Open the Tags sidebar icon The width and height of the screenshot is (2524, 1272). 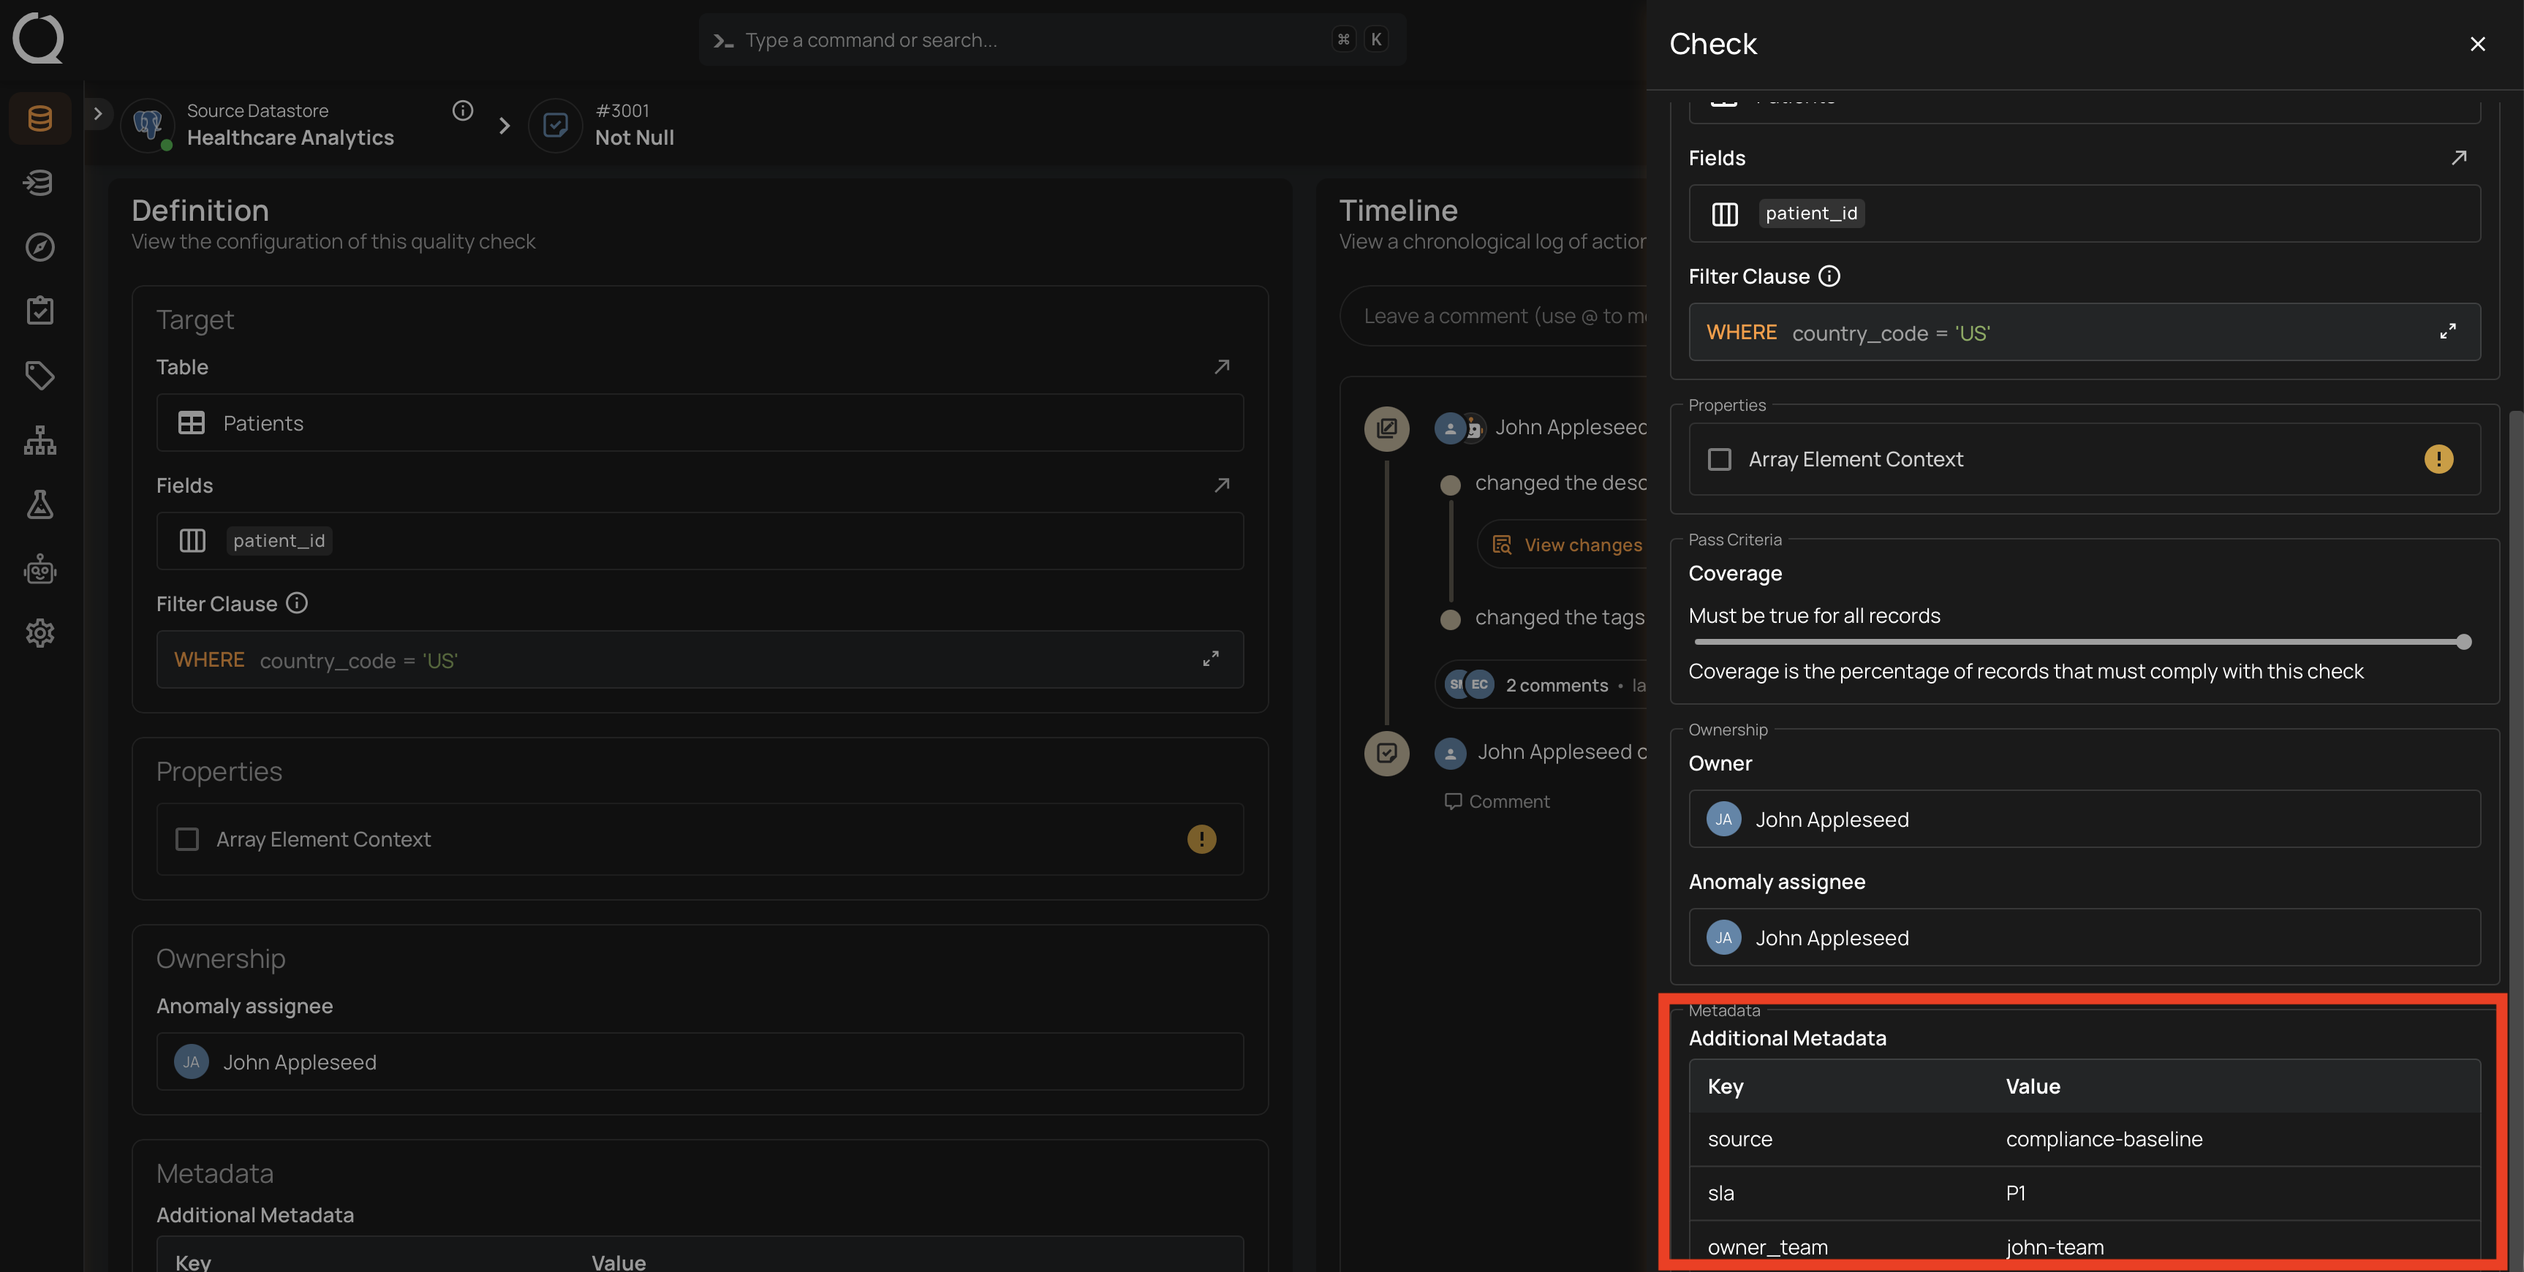[x=40, y=375]
